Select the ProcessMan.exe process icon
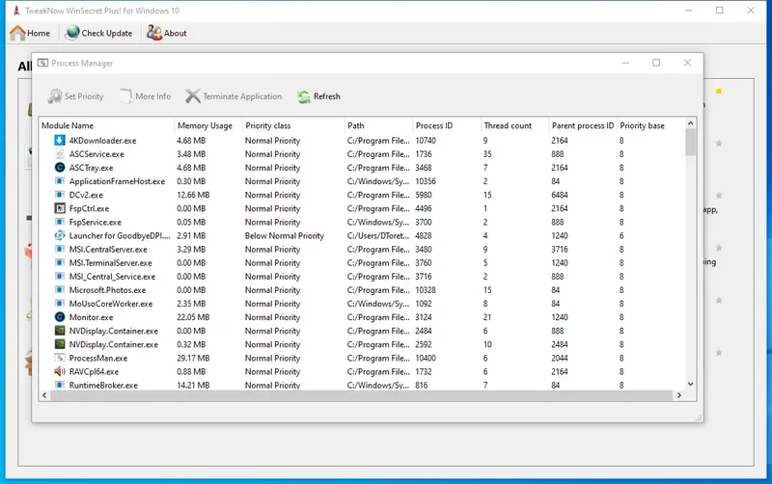This screenshot has height=484, width=772. click(60, 358)
